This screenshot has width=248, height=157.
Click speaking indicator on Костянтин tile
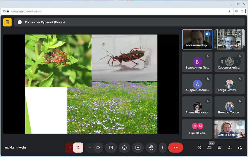tap(208, 34)
